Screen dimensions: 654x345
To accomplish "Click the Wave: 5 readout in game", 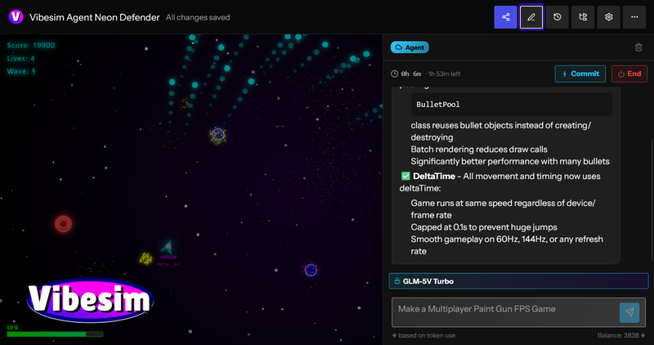I will coord(21,71).
